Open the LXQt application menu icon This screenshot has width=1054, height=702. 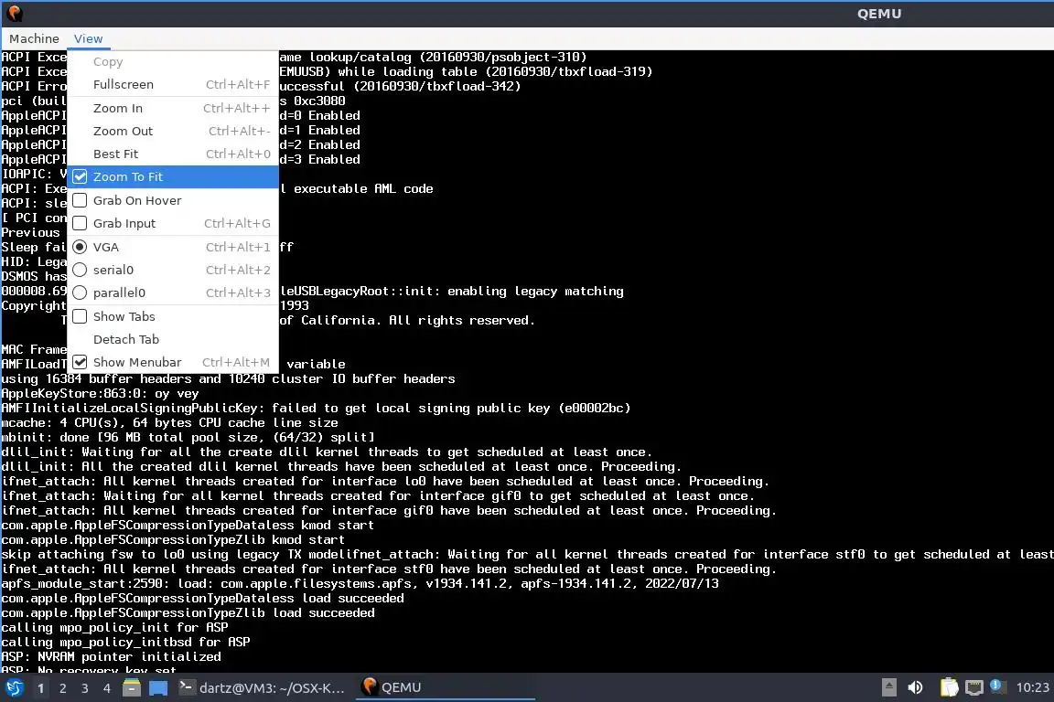(x=14, y=687)
